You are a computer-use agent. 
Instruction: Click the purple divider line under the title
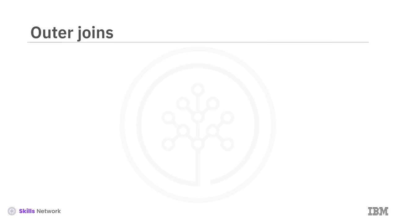(x=198, y=42)
